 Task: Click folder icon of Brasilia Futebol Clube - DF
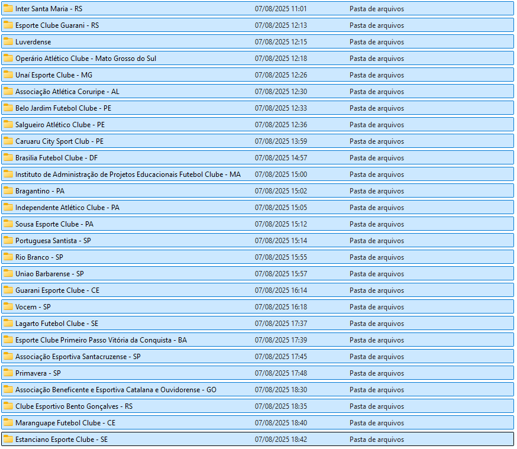pyautogui.click(x=8, y=157)
